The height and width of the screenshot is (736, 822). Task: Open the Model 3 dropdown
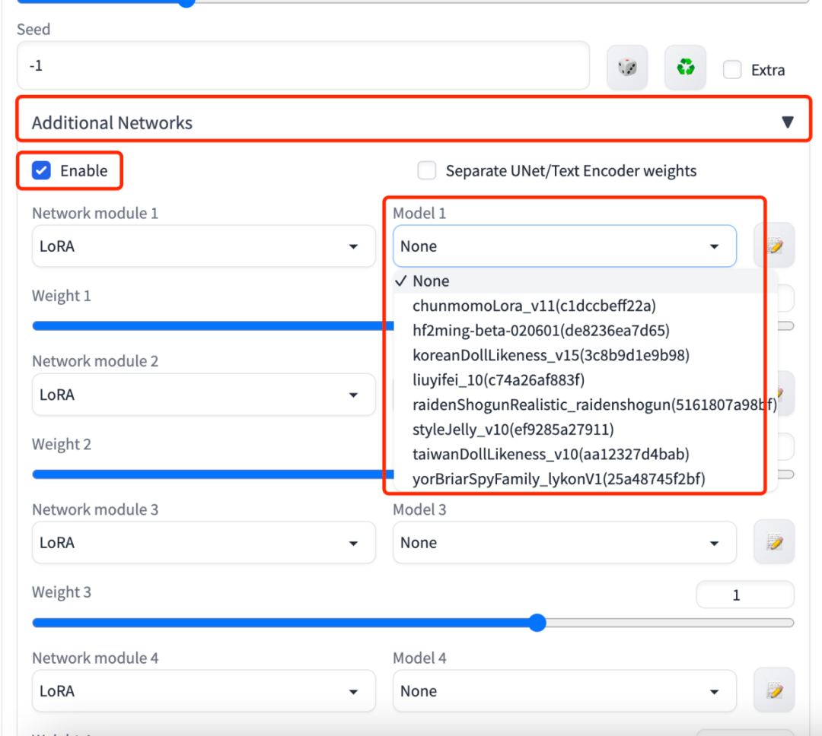pos(565,543)
